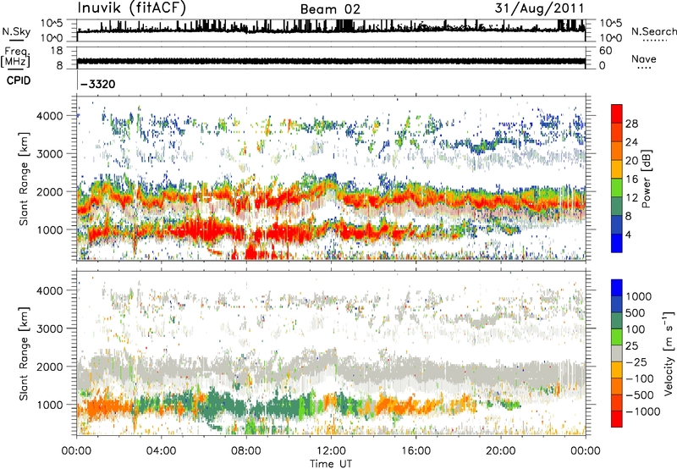This screenshot has width=677, height=469.
Task: Select the "08:00" time tick label
Action: tap(245, 451)
